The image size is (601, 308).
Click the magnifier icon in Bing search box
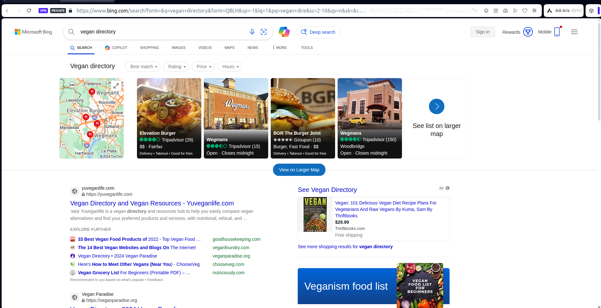coord(71,32)
